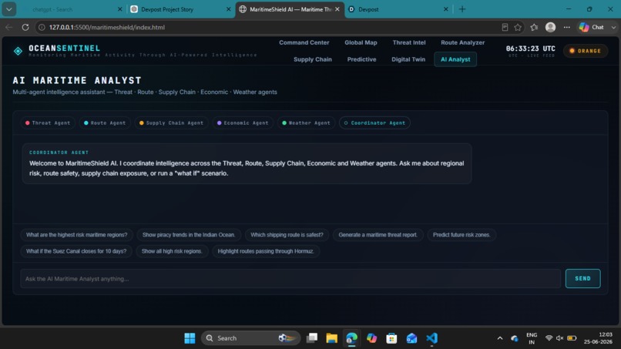
Task: Focus the Ask the AI Maritime Analyst input
Action: (290, 278)
